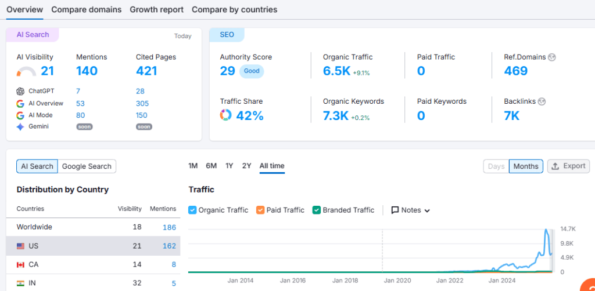Click the globe icon next to Backlinks
The width and height of the screenshot is (595, 291).
pos(542,101)
